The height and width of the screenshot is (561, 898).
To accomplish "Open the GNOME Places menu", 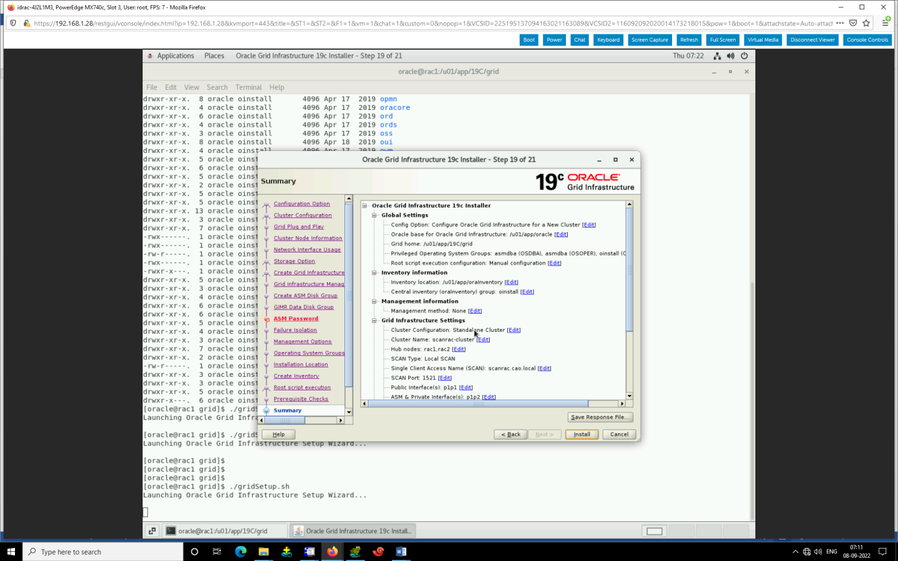I will pos(214,56).
